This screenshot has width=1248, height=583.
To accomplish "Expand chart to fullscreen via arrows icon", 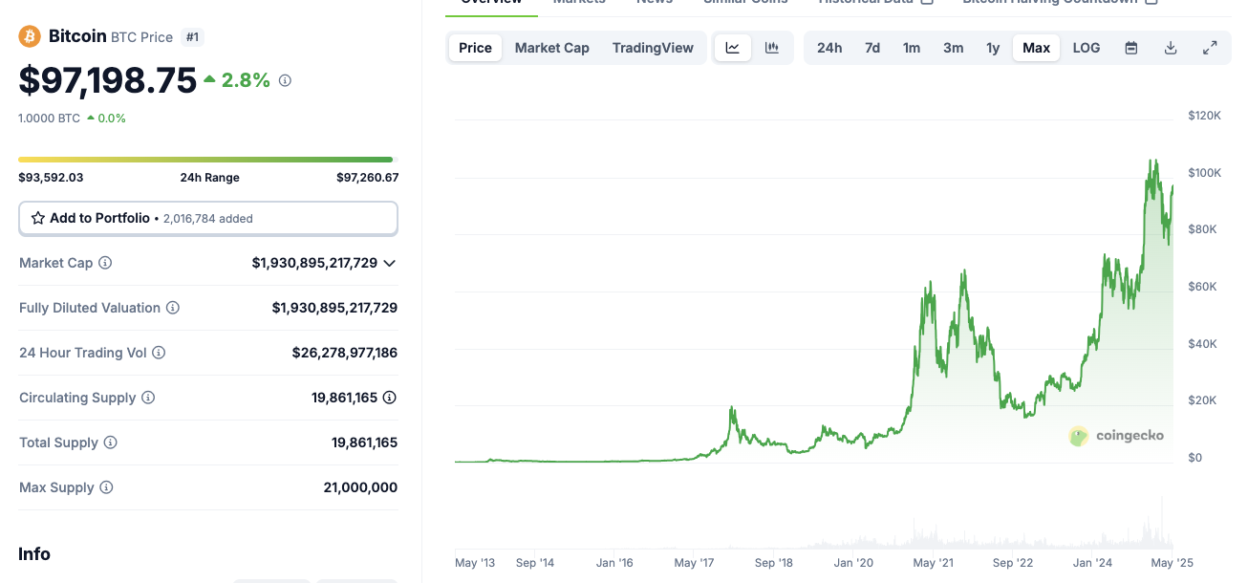I will (x=1210, y=47).
